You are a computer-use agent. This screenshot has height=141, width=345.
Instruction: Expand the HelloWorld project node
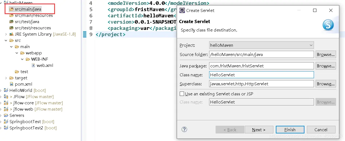tap(1, 90)
